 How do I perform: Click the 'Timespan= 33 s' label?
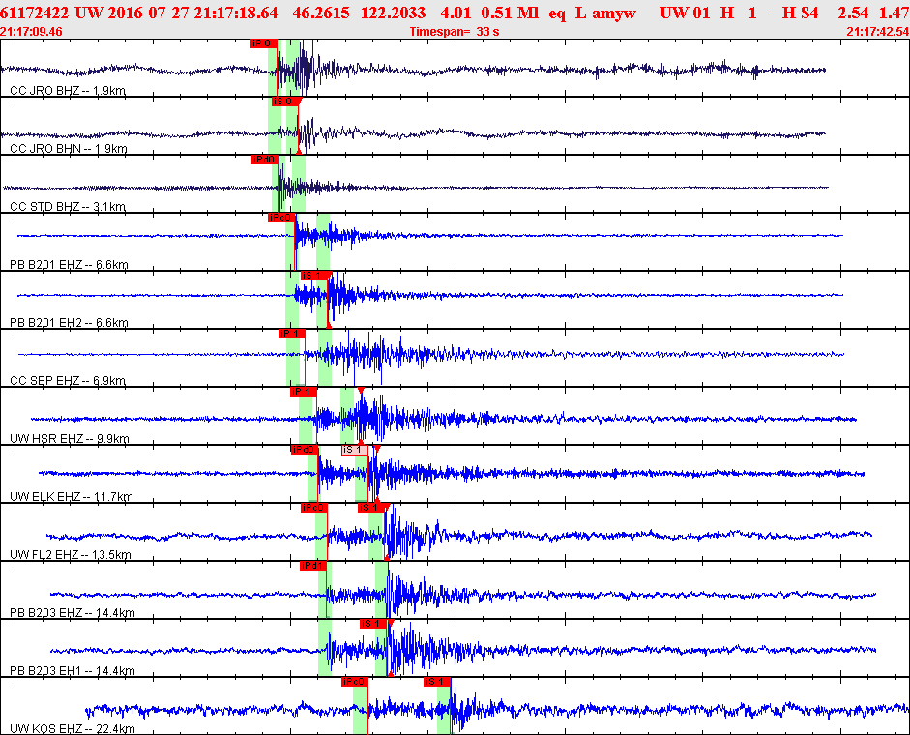point(455,31)
